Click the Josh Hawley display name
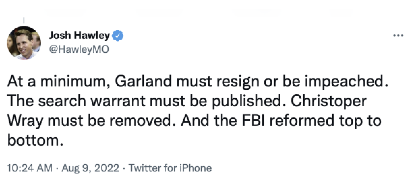 79,35
